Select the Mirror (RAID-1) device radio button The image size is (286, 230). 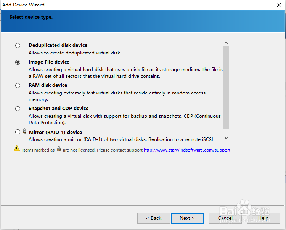click(18, 132)
